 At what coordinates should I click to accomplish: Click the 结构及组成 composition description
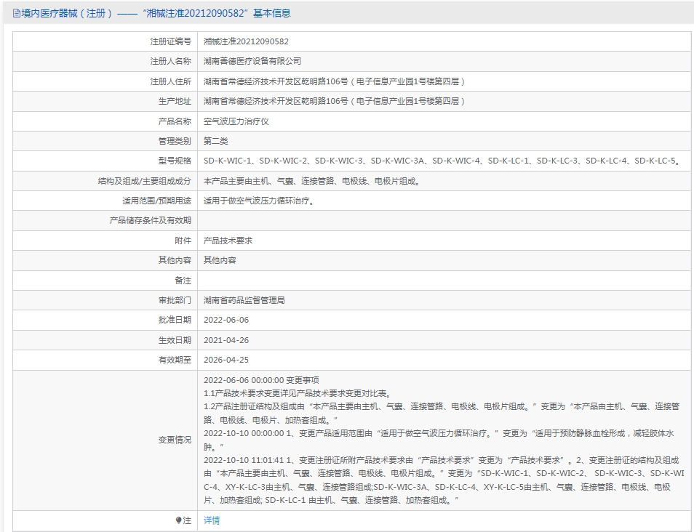tap(311, 181)
